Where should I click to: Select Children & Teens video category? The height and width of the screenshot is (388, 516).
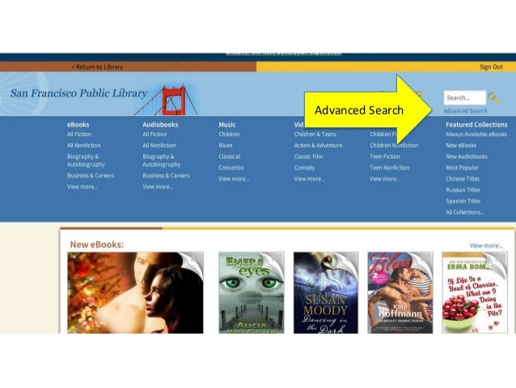pos(315,134)
